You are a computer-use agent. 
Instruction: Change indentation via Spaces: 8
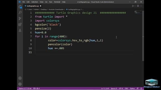[114, 88]
